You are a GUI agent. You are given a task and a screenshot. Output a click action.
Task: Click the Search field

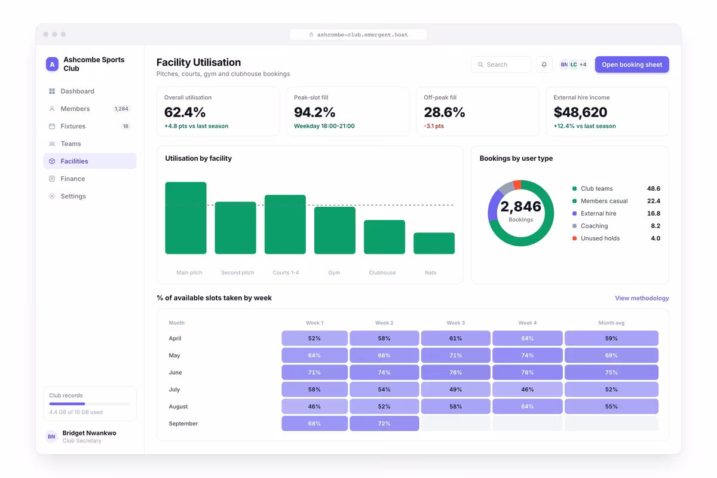pos(501,65)
